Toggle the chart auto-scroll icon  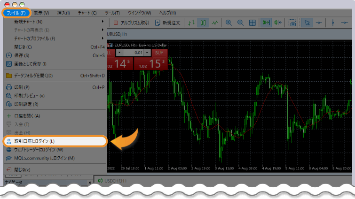point(266,22)
